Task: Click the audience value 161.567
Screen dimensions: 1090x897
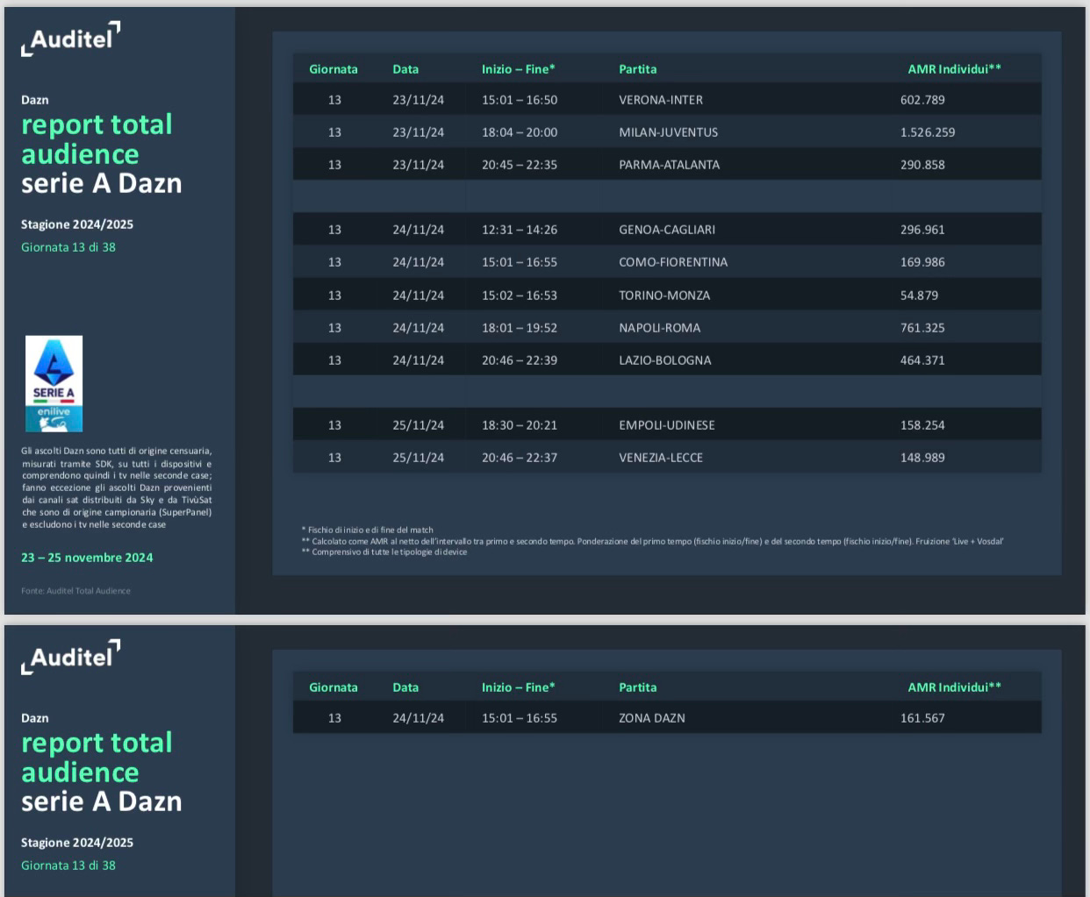Action: click(922, 718)
